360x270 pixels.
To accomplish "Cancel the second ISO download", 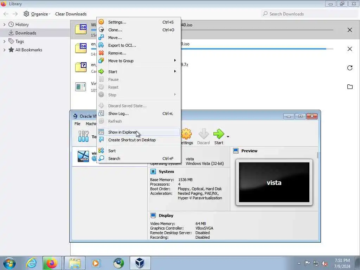I will tap(350, 49).
